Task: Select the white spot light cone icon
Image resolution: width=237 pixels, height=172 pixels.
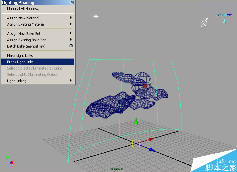Action: pos(204,22)
